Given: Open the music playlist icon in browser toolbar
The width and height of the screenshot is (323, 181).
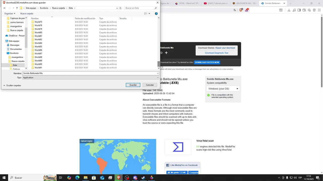Looking at the screenshot, I should 294,10.
